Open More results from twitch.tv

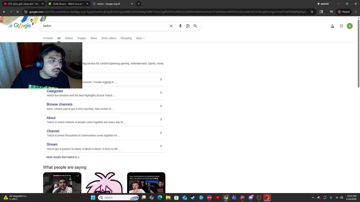[x=63, y=157]
